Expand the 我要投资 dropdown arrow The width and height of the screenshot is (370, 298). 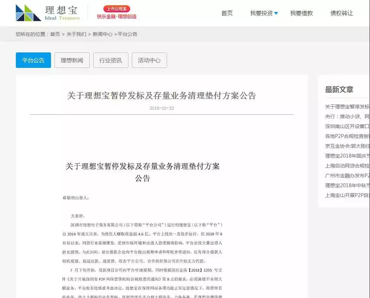276,13
